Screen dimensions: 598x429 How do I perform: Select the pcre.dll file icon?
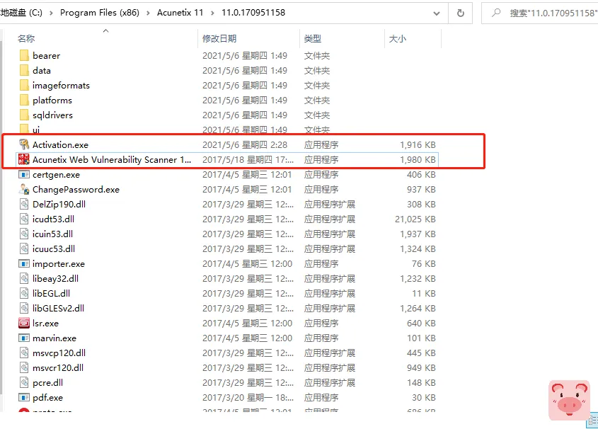point(24,382)
